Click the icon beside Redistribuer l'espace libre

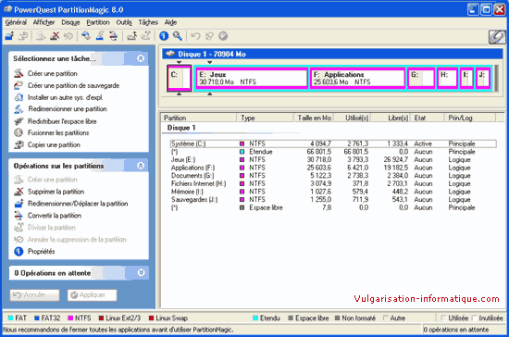19,121
